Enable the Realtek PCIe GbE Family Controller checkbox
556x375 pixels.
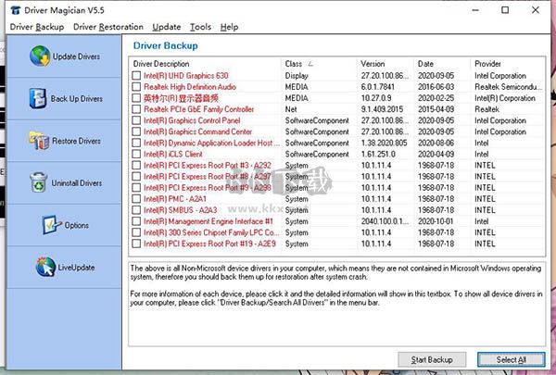(x=137, y=109)
